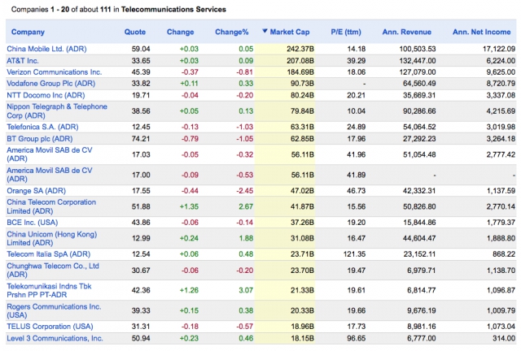Image resolution: width=521 pixels, height=351 pixels.
Task: Select NTT Docomo P/E value 20.21
Action: tap(357, 96)
